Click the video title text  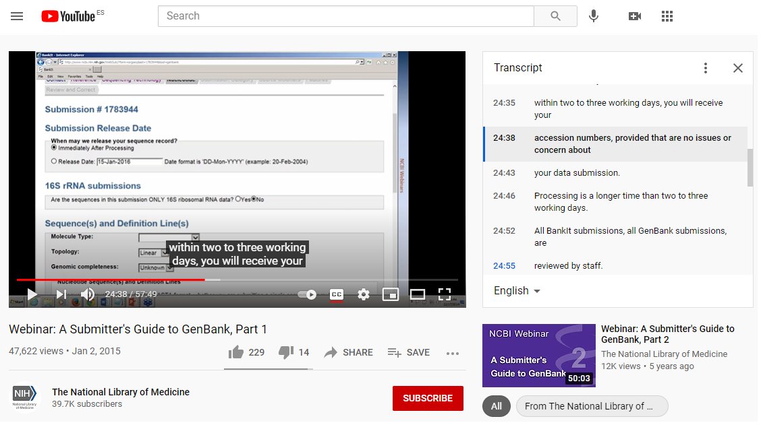[138, 329]
